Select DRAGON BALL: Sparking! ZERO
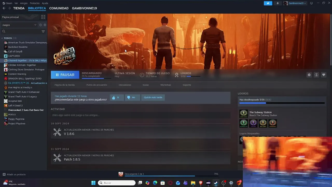The height and width of the screenshot is (187, 332). pyautogui.click(x=25, y=78)
